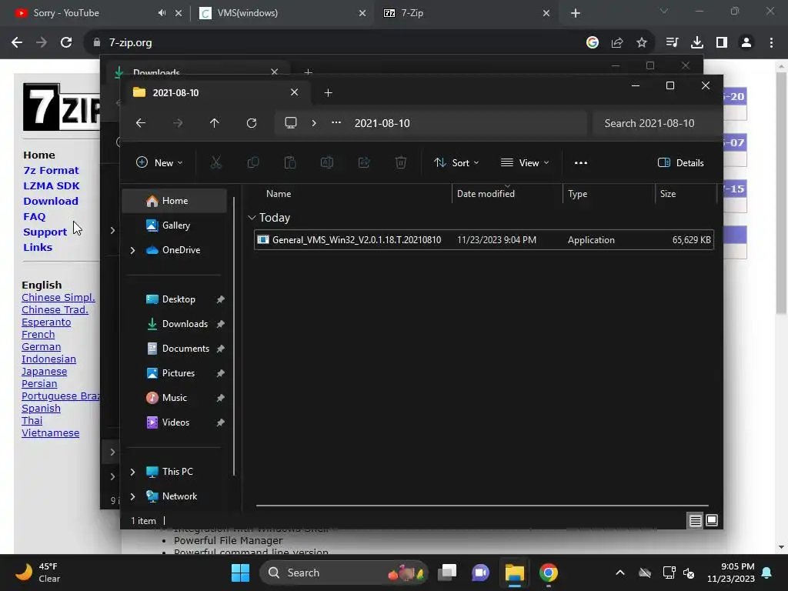Open the LZMA SDK link
Viewport: 788px width, 591px height.
click(x=52, y=186)
